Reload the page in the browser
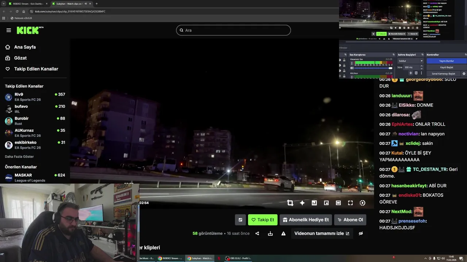Screen dimensions: 467x262 (17, 11)
